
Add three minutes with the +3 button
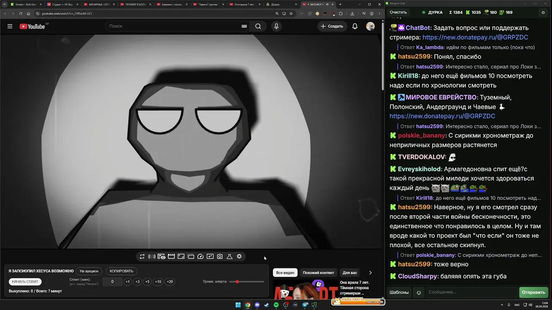[138, 282]
